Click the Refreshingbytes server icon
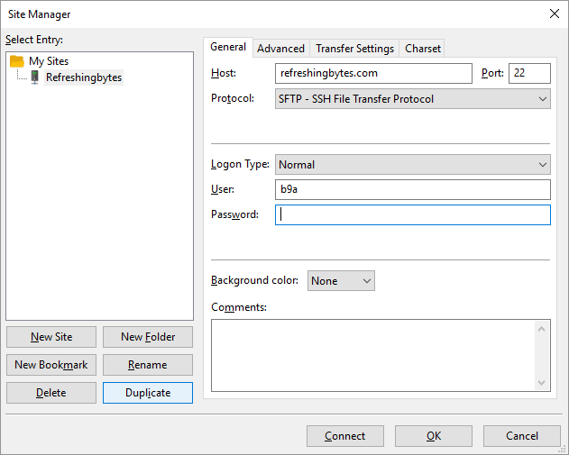The image size is (569, 455). coord(35,77)
